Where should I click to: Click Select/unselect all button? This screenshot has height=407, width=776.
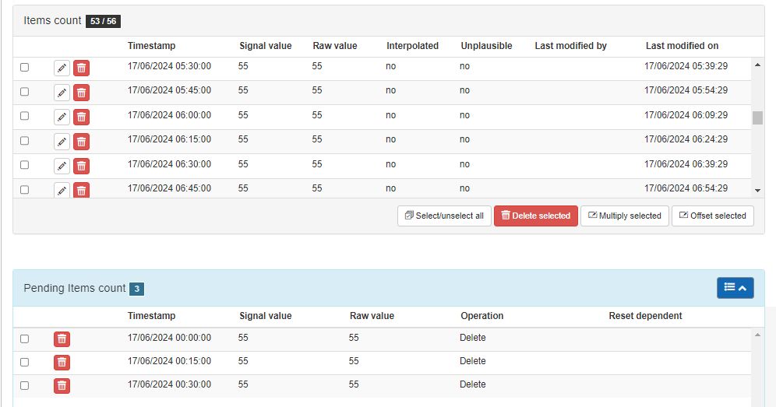coord(444,216)
